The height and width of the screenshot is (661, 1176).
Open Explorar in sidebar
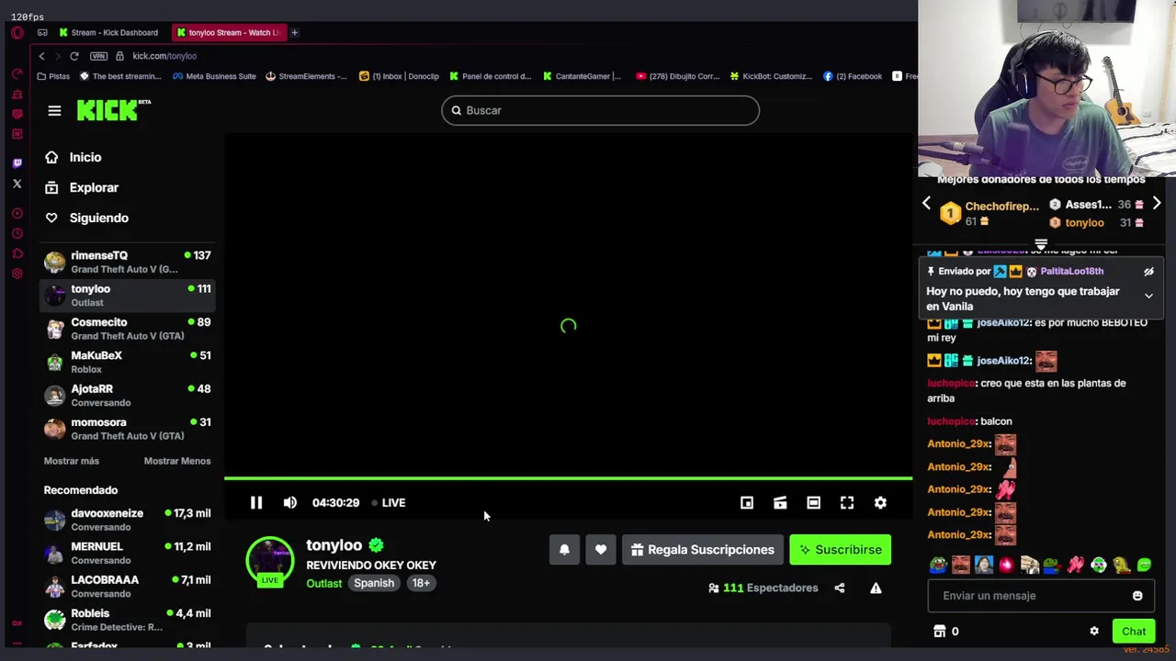[x=82, y=187]
